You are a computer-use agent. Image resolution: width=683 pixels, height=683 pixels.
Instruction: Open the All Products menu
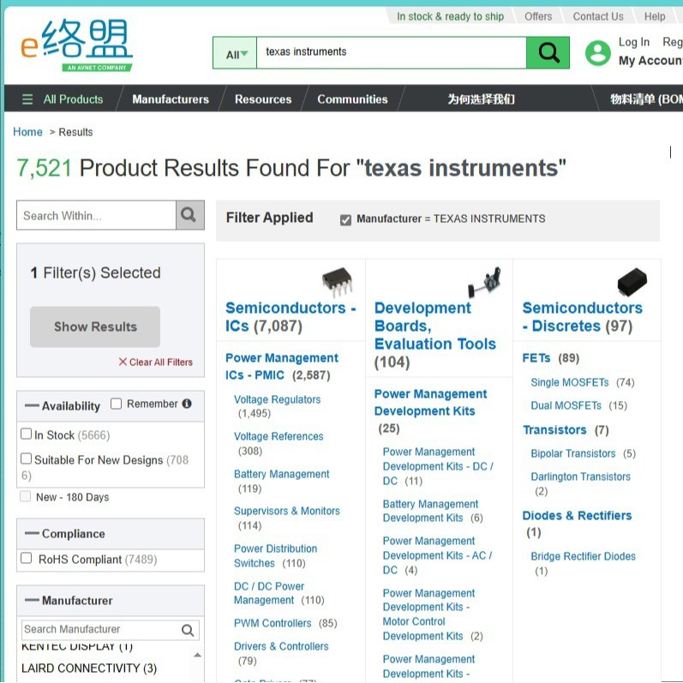73,99
